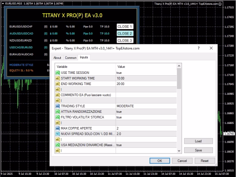Click the MAX COPPIE APERTE integer icon

coord(58,128)
